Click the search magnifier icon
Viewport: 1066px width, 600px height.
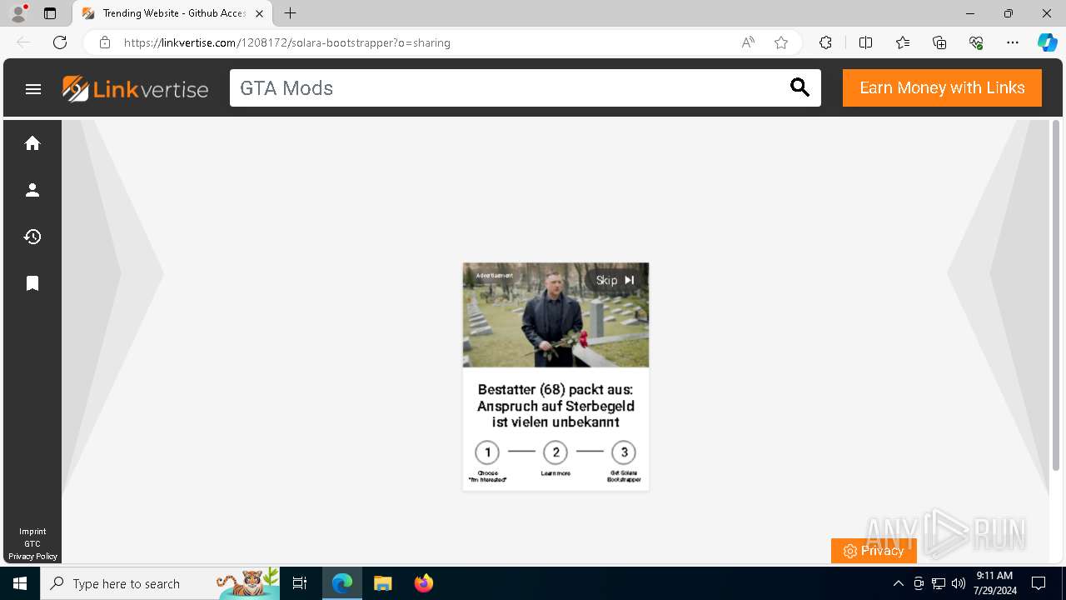click(x=799, y=87)
